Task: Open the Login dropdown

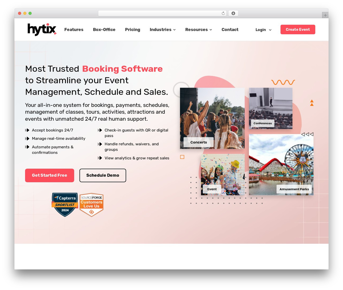Action: (x=263, y=30)
